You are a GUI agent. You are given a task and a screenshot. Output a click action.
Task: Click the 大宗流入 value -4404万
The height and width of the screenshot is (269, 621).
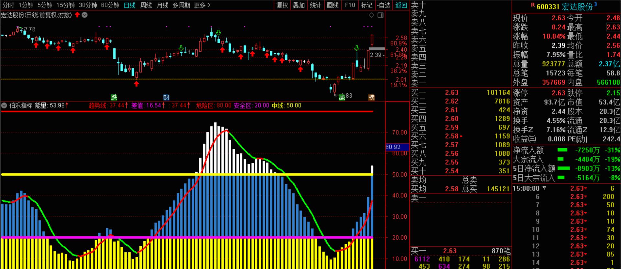[x=587, y=160]
